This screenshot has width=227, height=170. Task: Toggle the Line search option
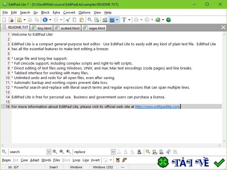(86, 160)
